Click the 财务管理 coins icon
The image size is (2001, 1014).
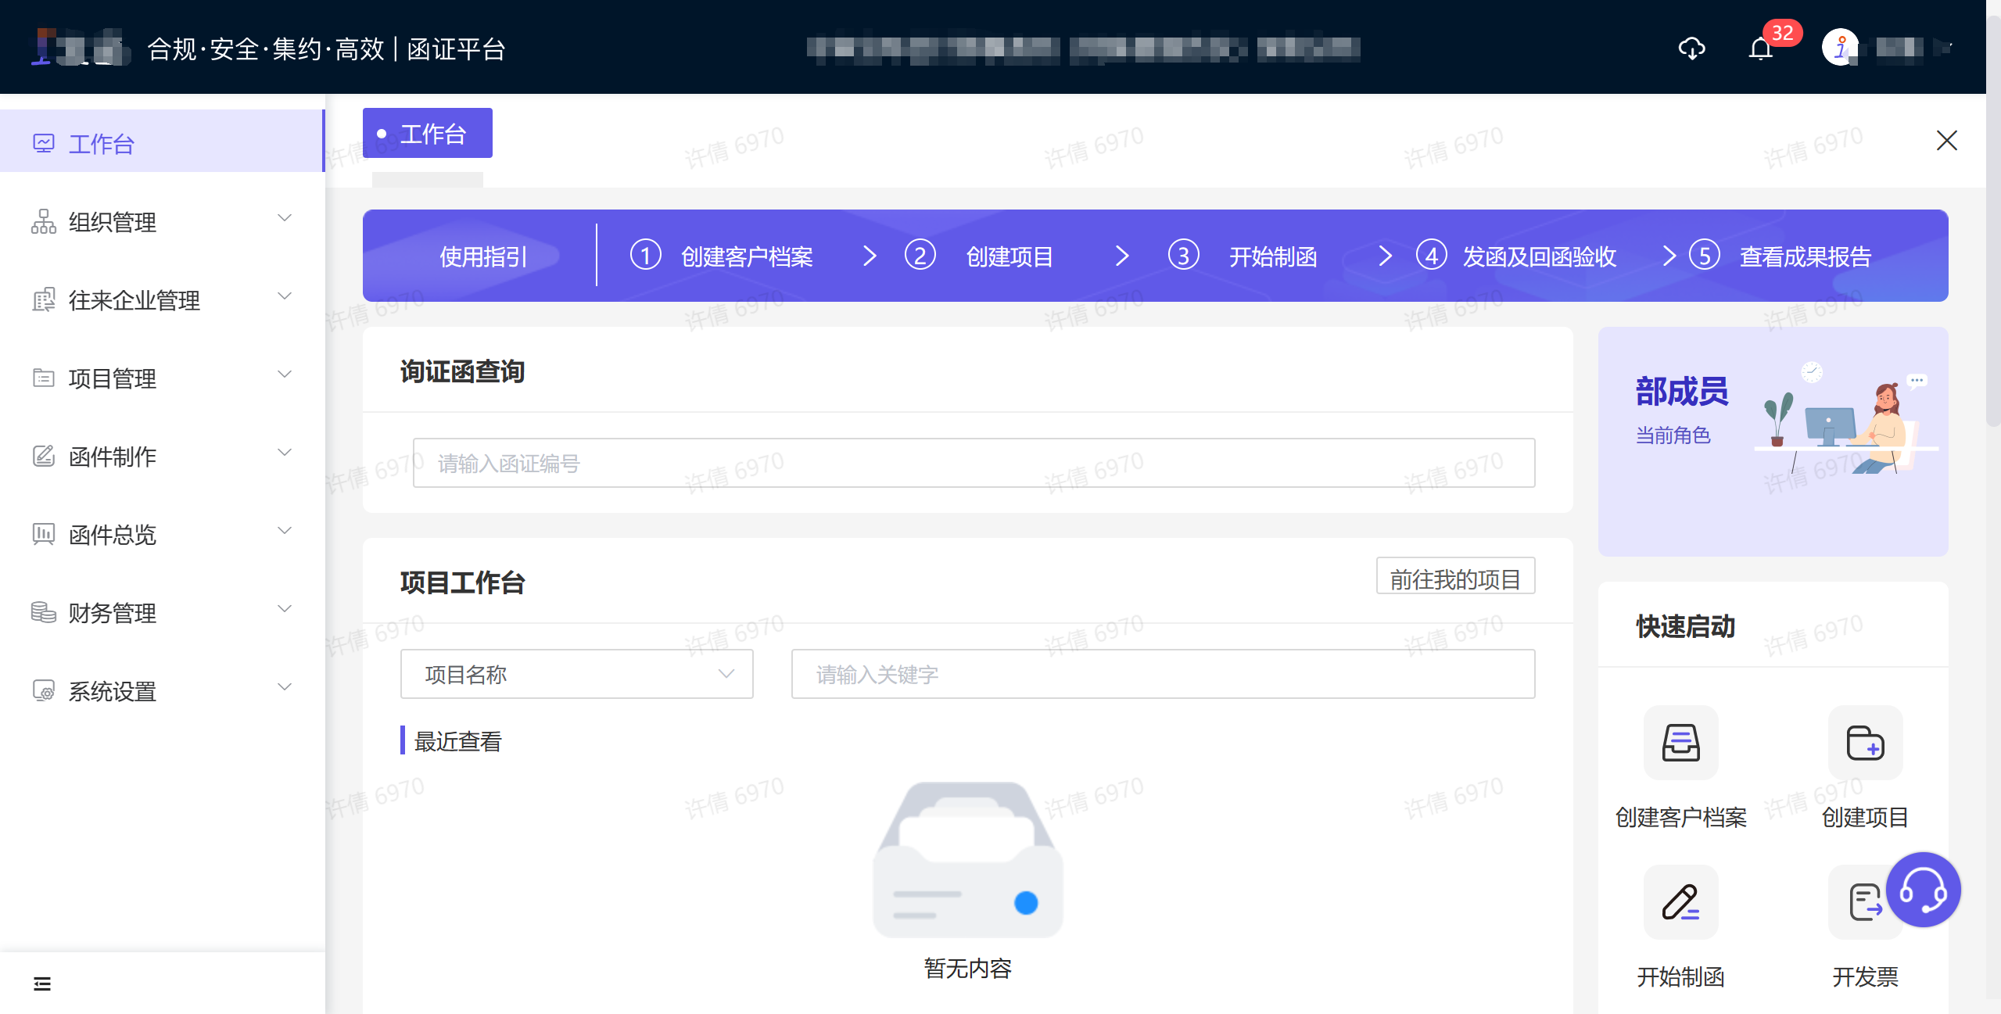[44, 612]
